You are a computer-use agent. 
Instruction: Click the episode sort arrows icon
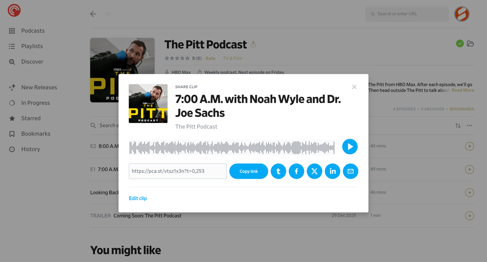[x=458, y=126]
